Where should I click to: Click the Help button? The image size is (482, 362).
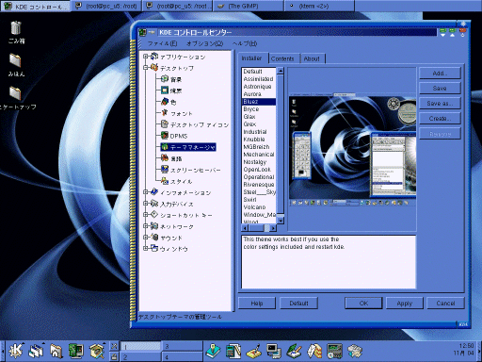pos(257,304)
